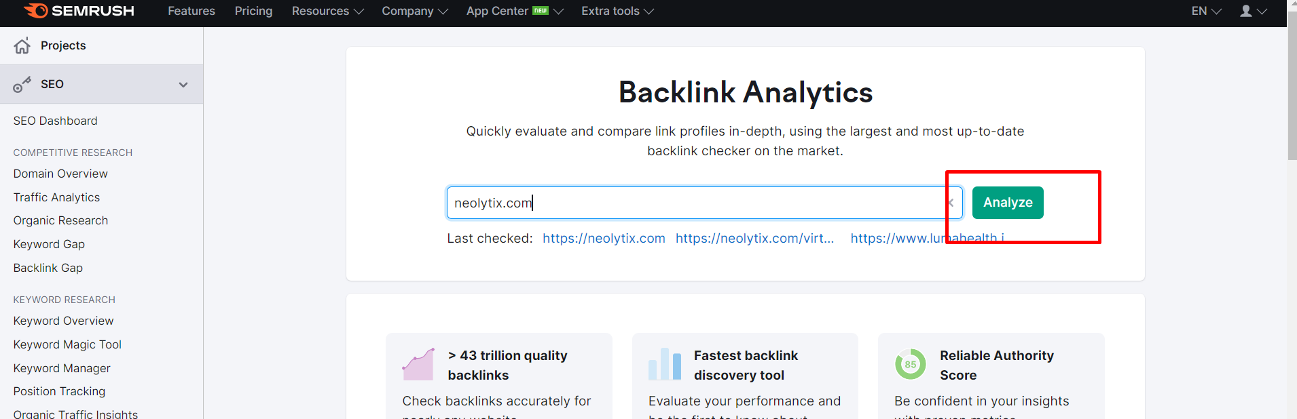Go to the Pricing page
1297x419 pixels.
[253, 11]
